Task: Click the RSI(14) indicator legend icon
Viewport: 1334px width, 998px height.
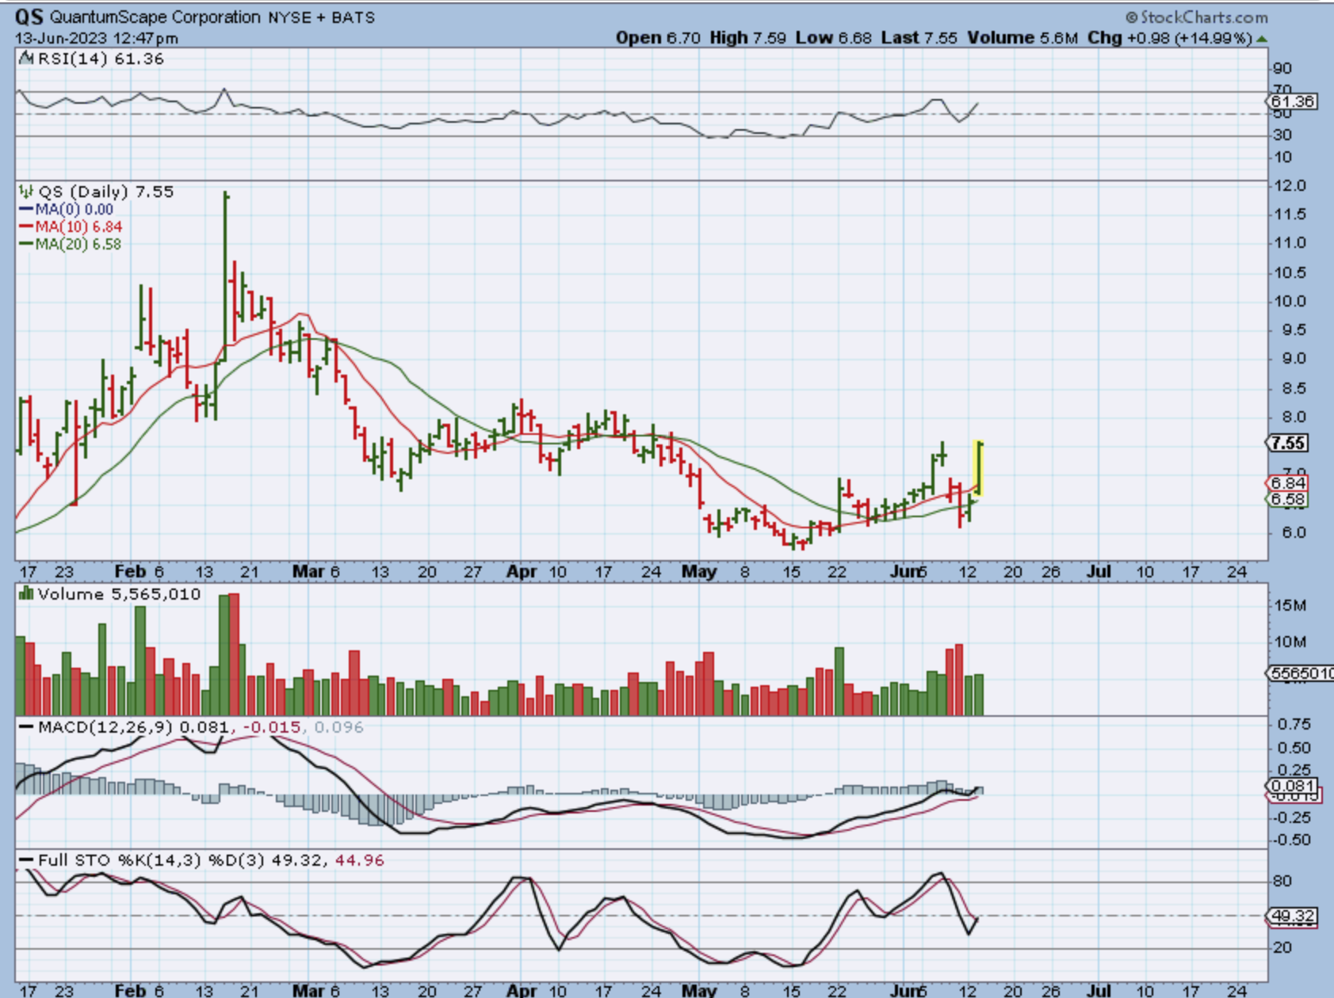Action: (26, 59)
